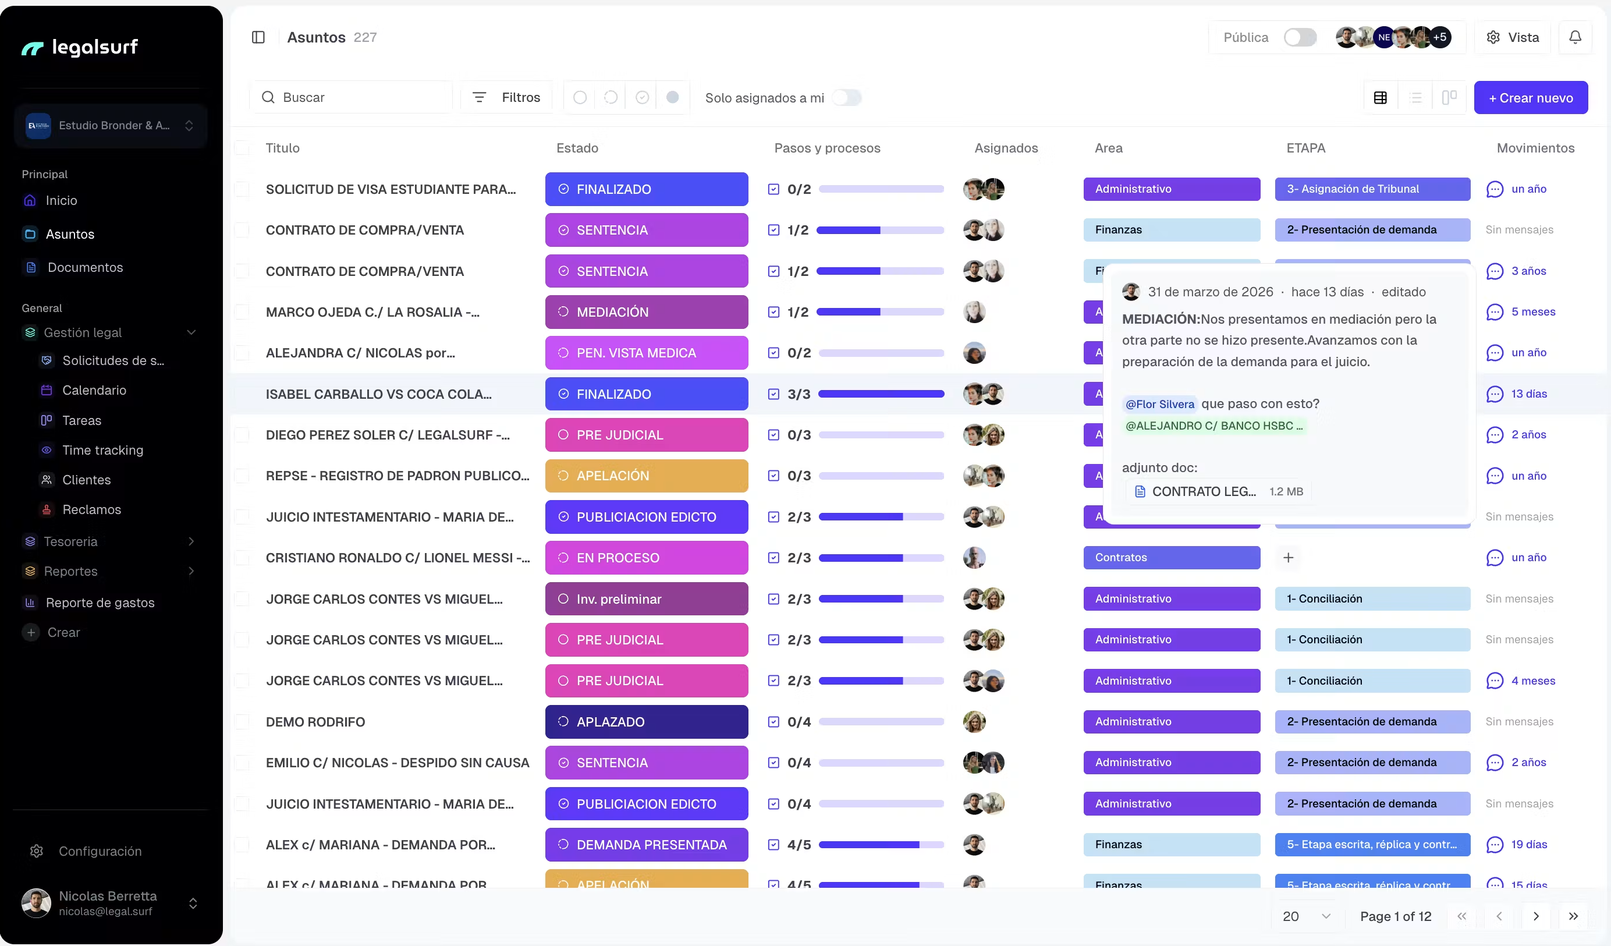The image size is (1611, 946).
Task: Click the Configuración gear icon
Action: 37,851
